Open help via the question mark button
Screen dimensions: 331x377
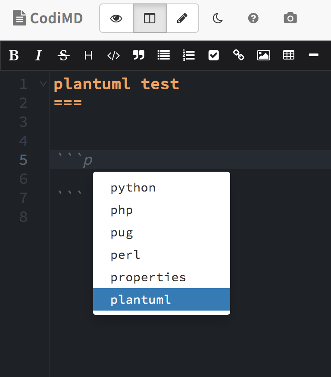(x=253, y=18)
